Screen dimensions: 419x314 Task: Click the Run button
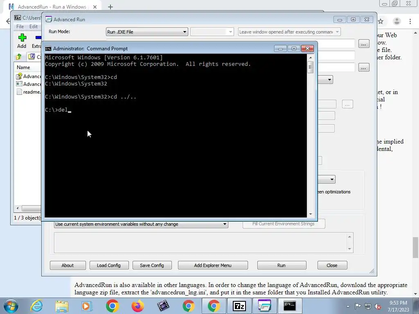coord(282,265)
